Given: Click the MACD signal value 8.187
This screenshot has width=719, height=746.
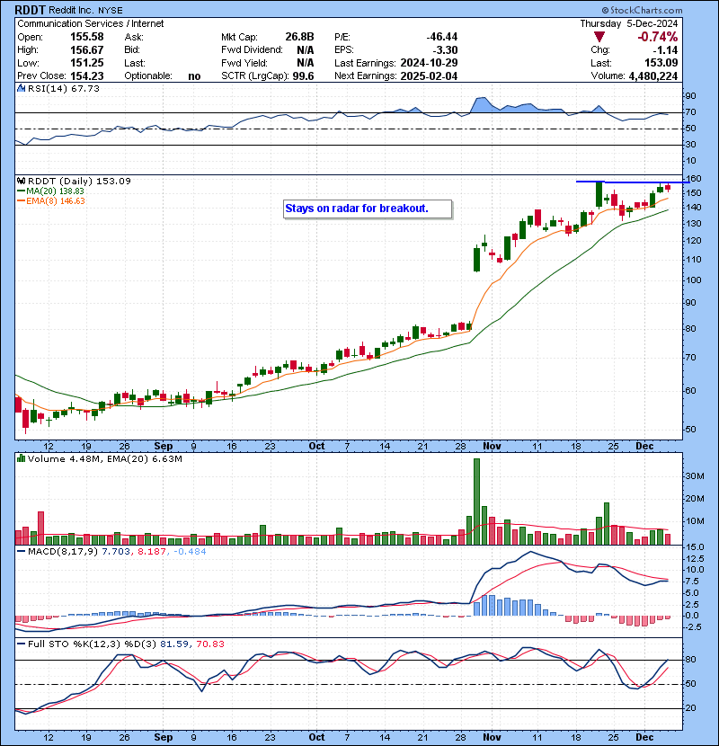Looking at the screenshot, I should [152, 552].
